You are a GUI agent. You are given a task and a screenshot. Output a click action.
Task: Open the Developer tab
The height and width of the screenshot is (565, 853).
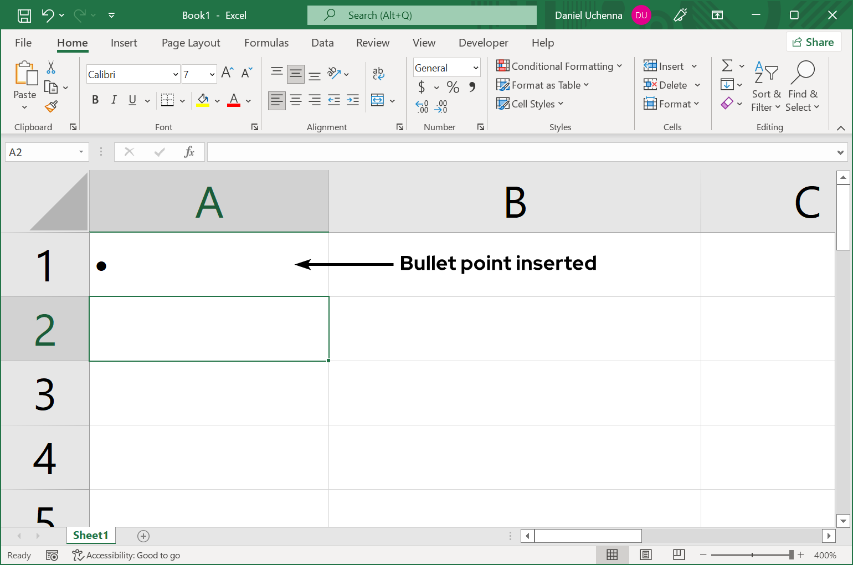coord(483,43)
